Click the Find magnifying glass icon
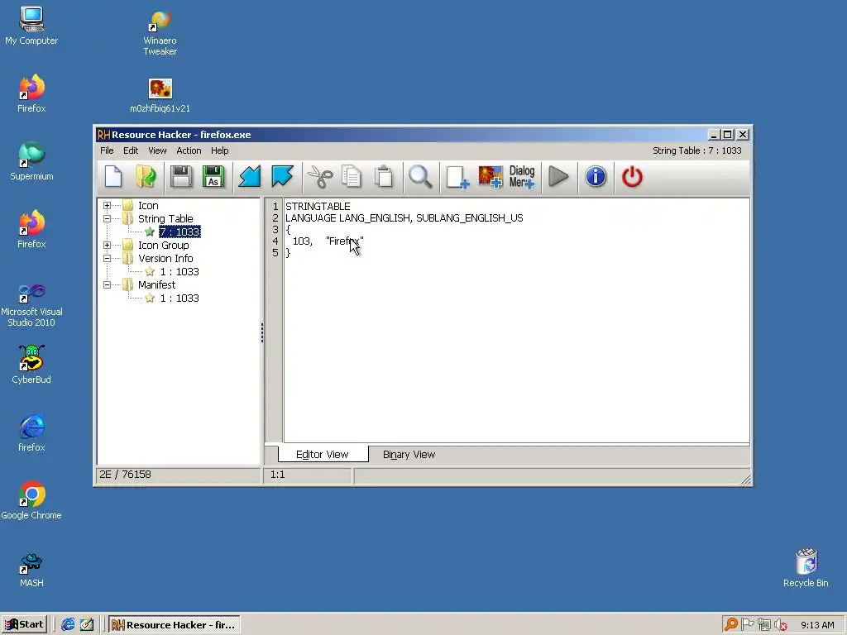Screen dimensions: 847x635 tap(420, 177)
